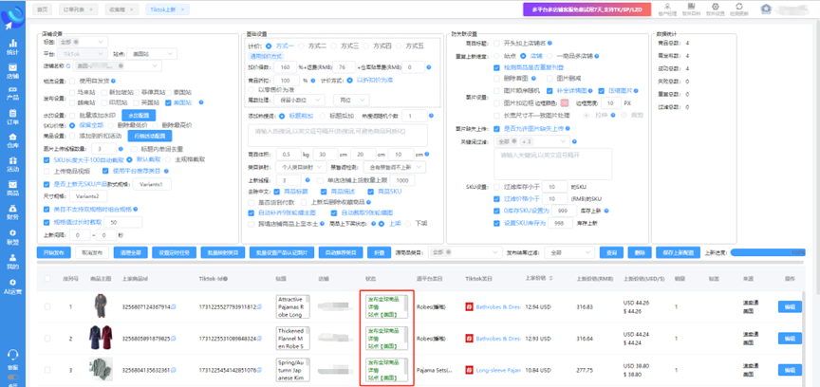Open the 含有禁售词不上新 dropdown
Screen dimensions: 820x387
coord(396,167)
